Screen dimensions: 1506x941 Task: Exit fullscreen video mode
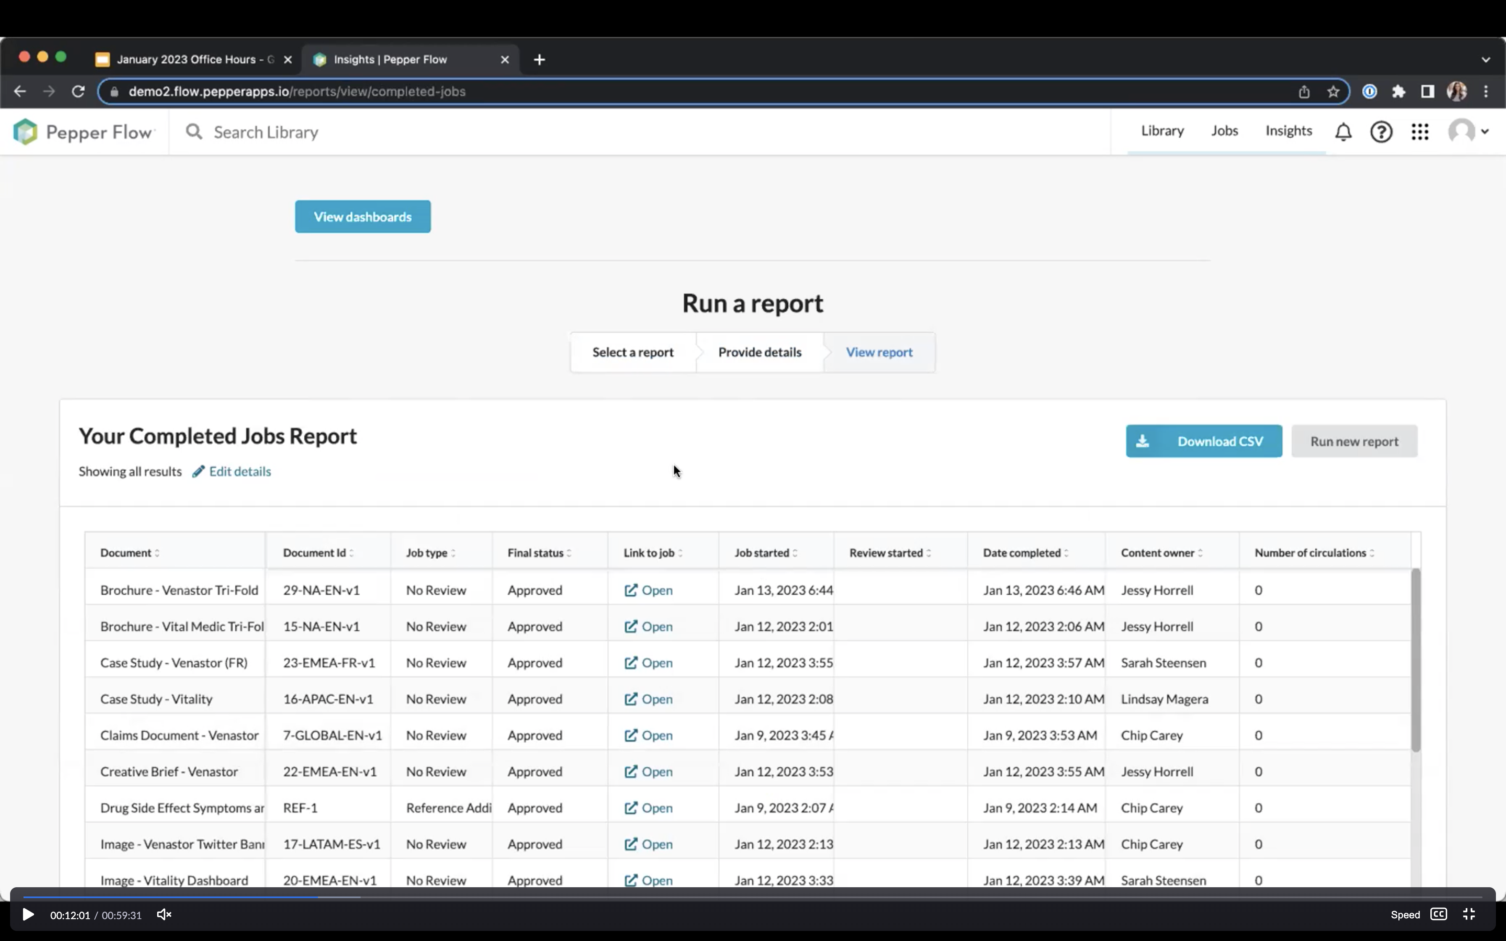point(1469,914)
